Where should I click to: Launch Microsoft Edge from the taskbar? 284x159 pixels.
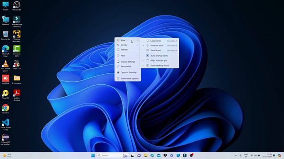coord(152,155)
